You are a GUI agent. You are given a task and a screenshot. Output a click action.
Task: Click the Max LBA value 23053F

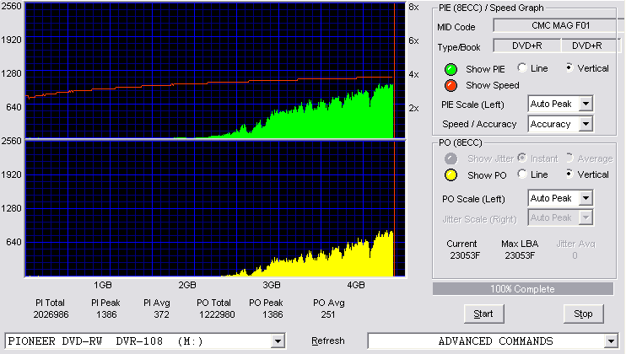click(520, 255)
